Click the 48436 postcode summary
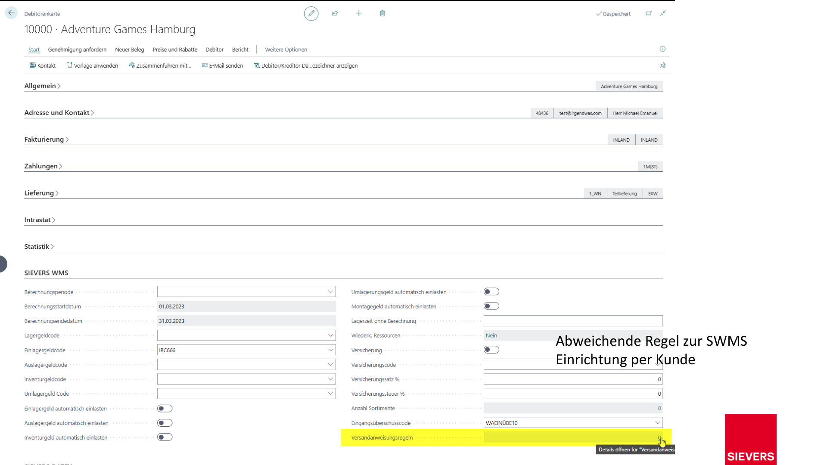The width and height of the screenshot is (827, 465). 542,113
